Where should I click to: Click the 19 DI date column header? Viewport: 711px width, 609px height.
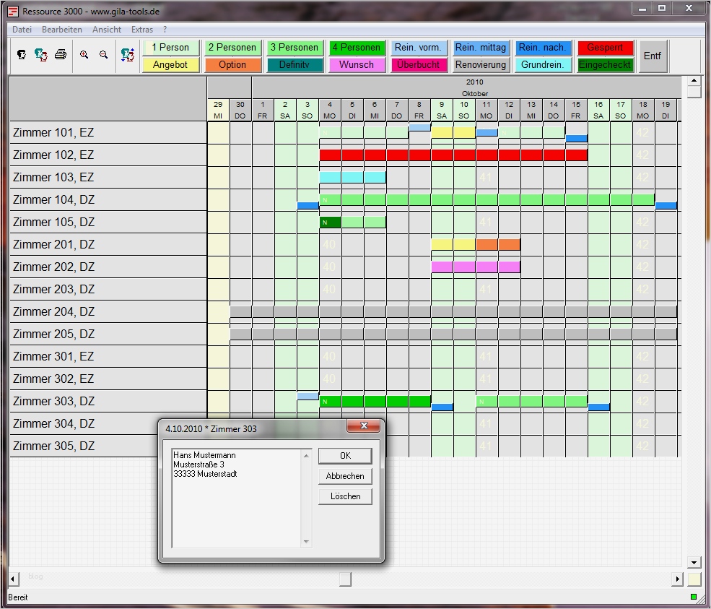point(666,111)
